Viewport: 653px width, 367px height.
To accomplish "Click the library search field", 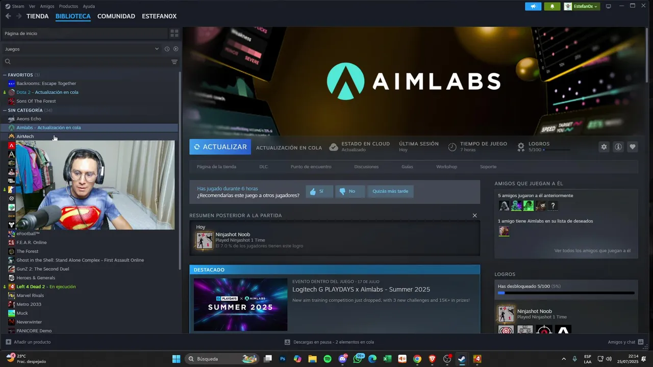I will (87, 62).
